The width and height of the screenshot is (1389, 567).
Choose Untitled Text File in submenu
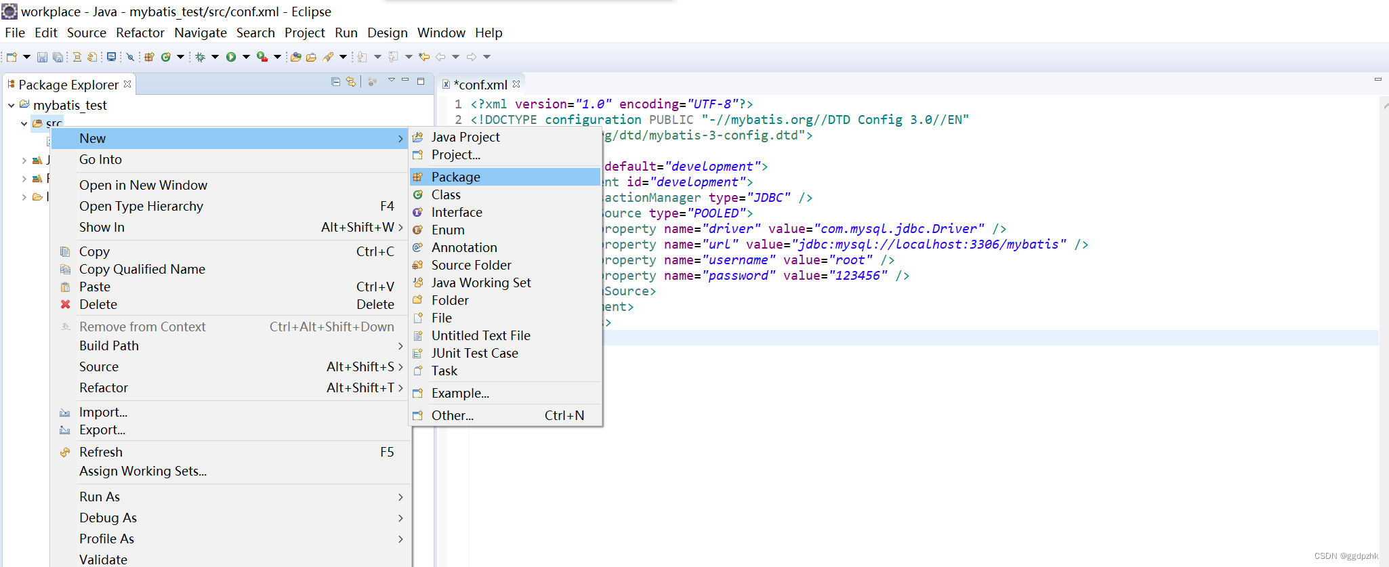(505, 335)
